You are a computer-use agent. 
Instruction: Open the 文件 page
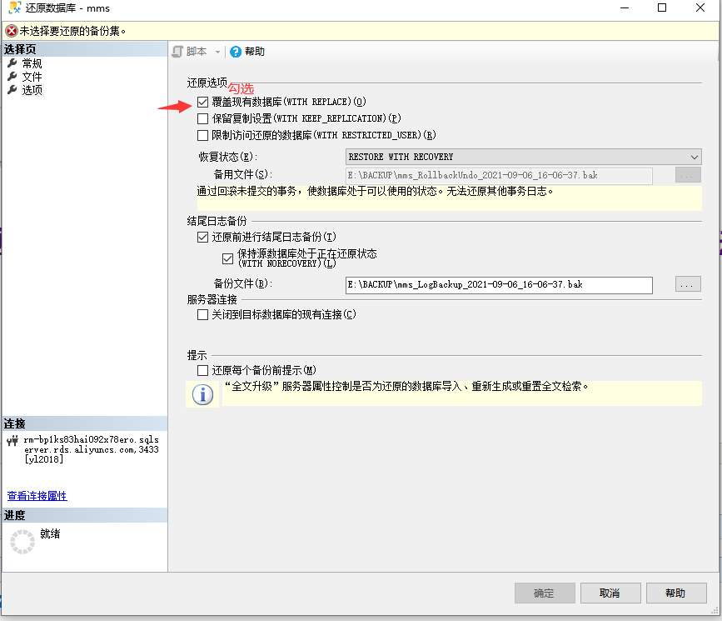click(x=32, y=77)
